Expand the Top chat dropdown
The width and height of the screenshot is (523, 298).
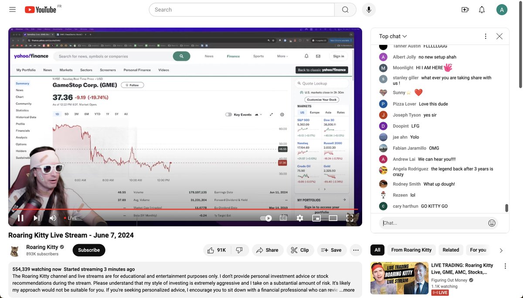393,37
